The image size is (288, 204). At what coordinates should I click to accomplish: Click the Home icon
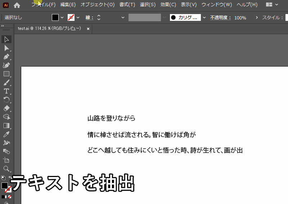tap(17, 5)
